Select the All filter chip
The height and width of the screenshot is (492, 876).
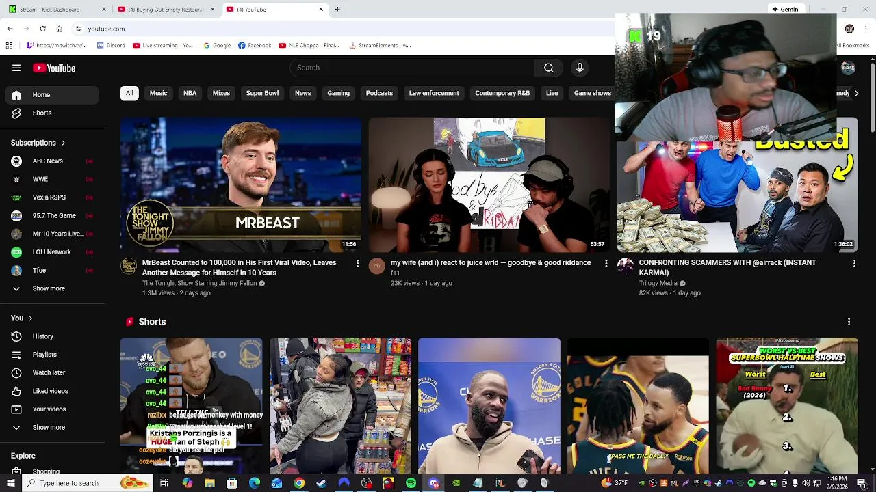point(129,93)
